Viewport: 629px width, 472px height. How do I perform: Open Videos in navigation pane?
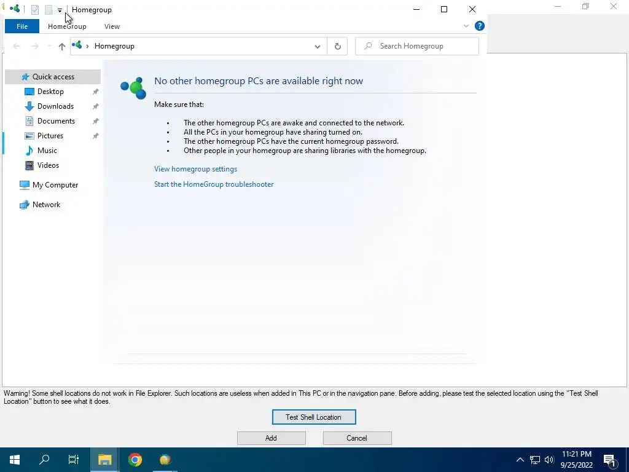coord(48,165)
